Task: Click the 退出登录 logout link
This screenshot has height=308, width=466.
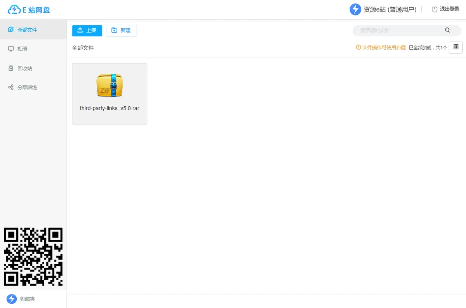Action: pyautogui.click(x=449, y=9)
